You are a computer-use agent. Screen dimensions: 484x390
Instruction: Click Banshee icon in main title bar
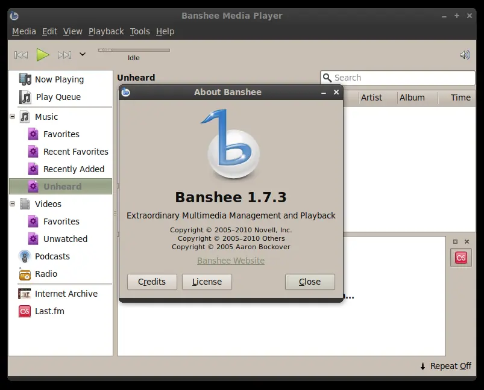[14, 16]
